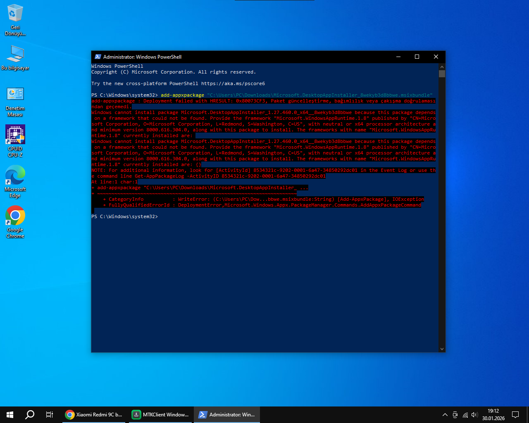529x423 pixels.
Task: Click the "NOTE: For additional information" line
Action: click(263, 170)
